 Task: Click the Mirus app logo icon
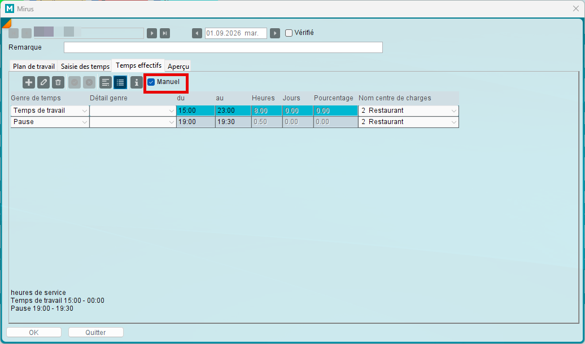[x=10, y=8]
